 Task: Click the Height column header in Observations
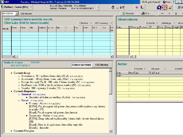[x=176, y=27]
